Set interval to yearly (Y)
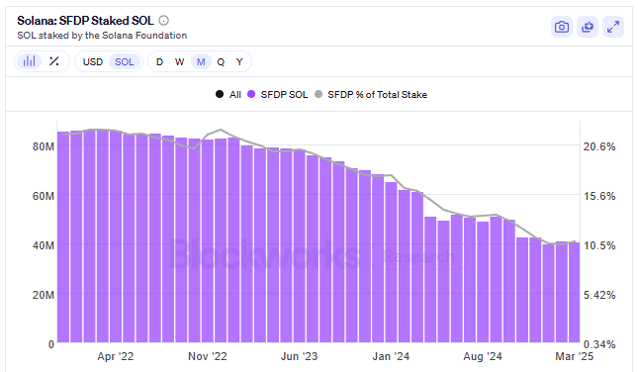638x372 pixels. coord(239,62)
